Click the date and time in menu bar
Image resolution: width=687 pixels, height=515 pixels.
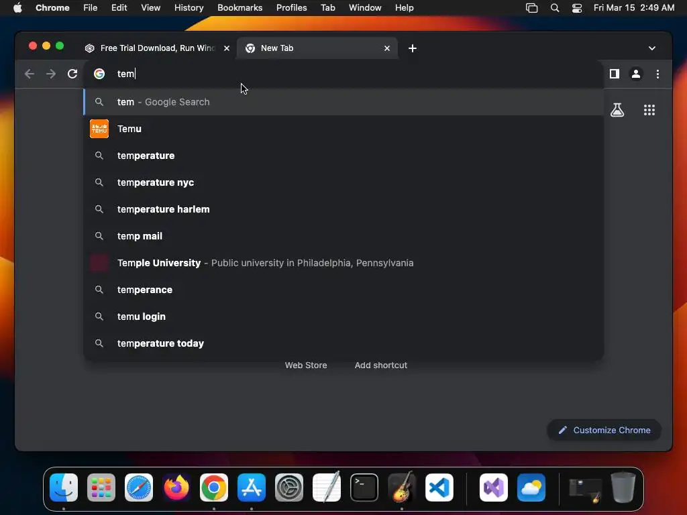tap(634, 8)
